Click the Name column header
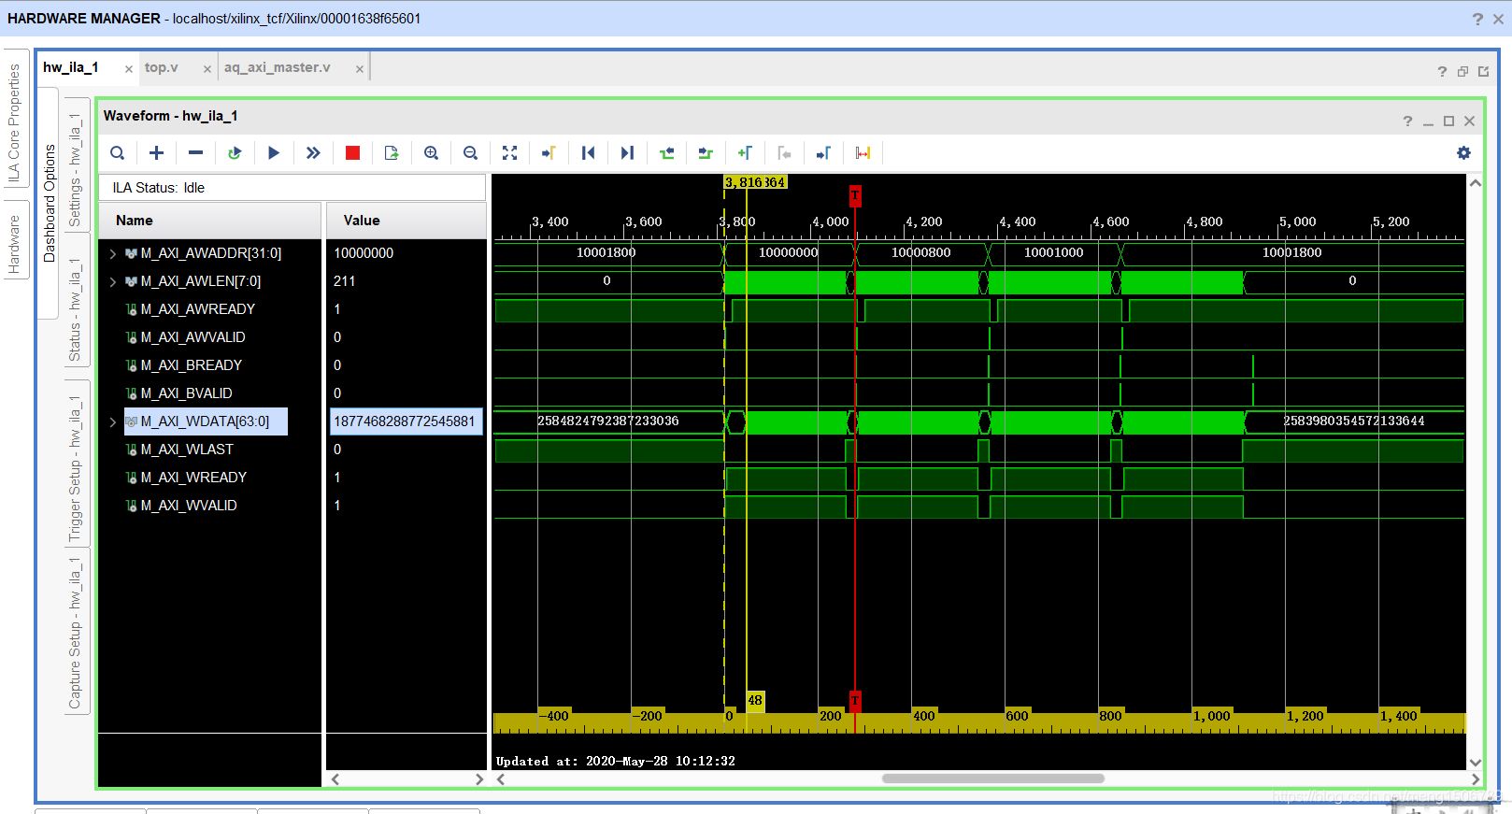The width and height of the screenshot is (1512, 814). coord(209,221)
